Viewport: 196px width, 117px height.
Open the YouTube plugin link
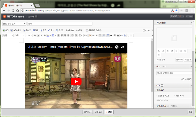180,96
